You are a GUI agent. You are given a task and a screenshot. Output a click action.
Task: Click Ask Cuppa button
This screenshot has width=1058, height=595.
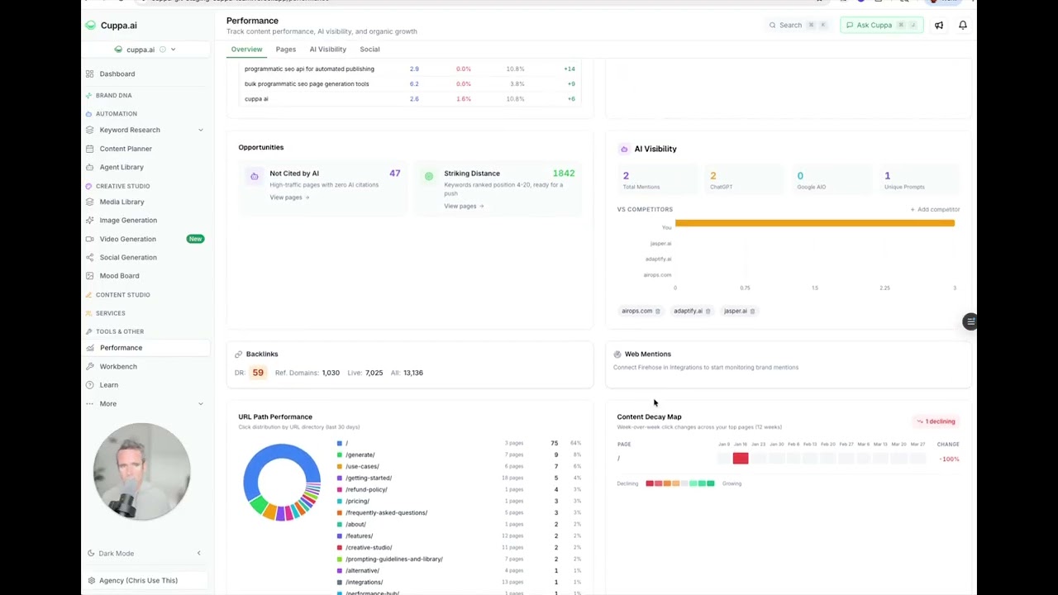pos(881,26)
